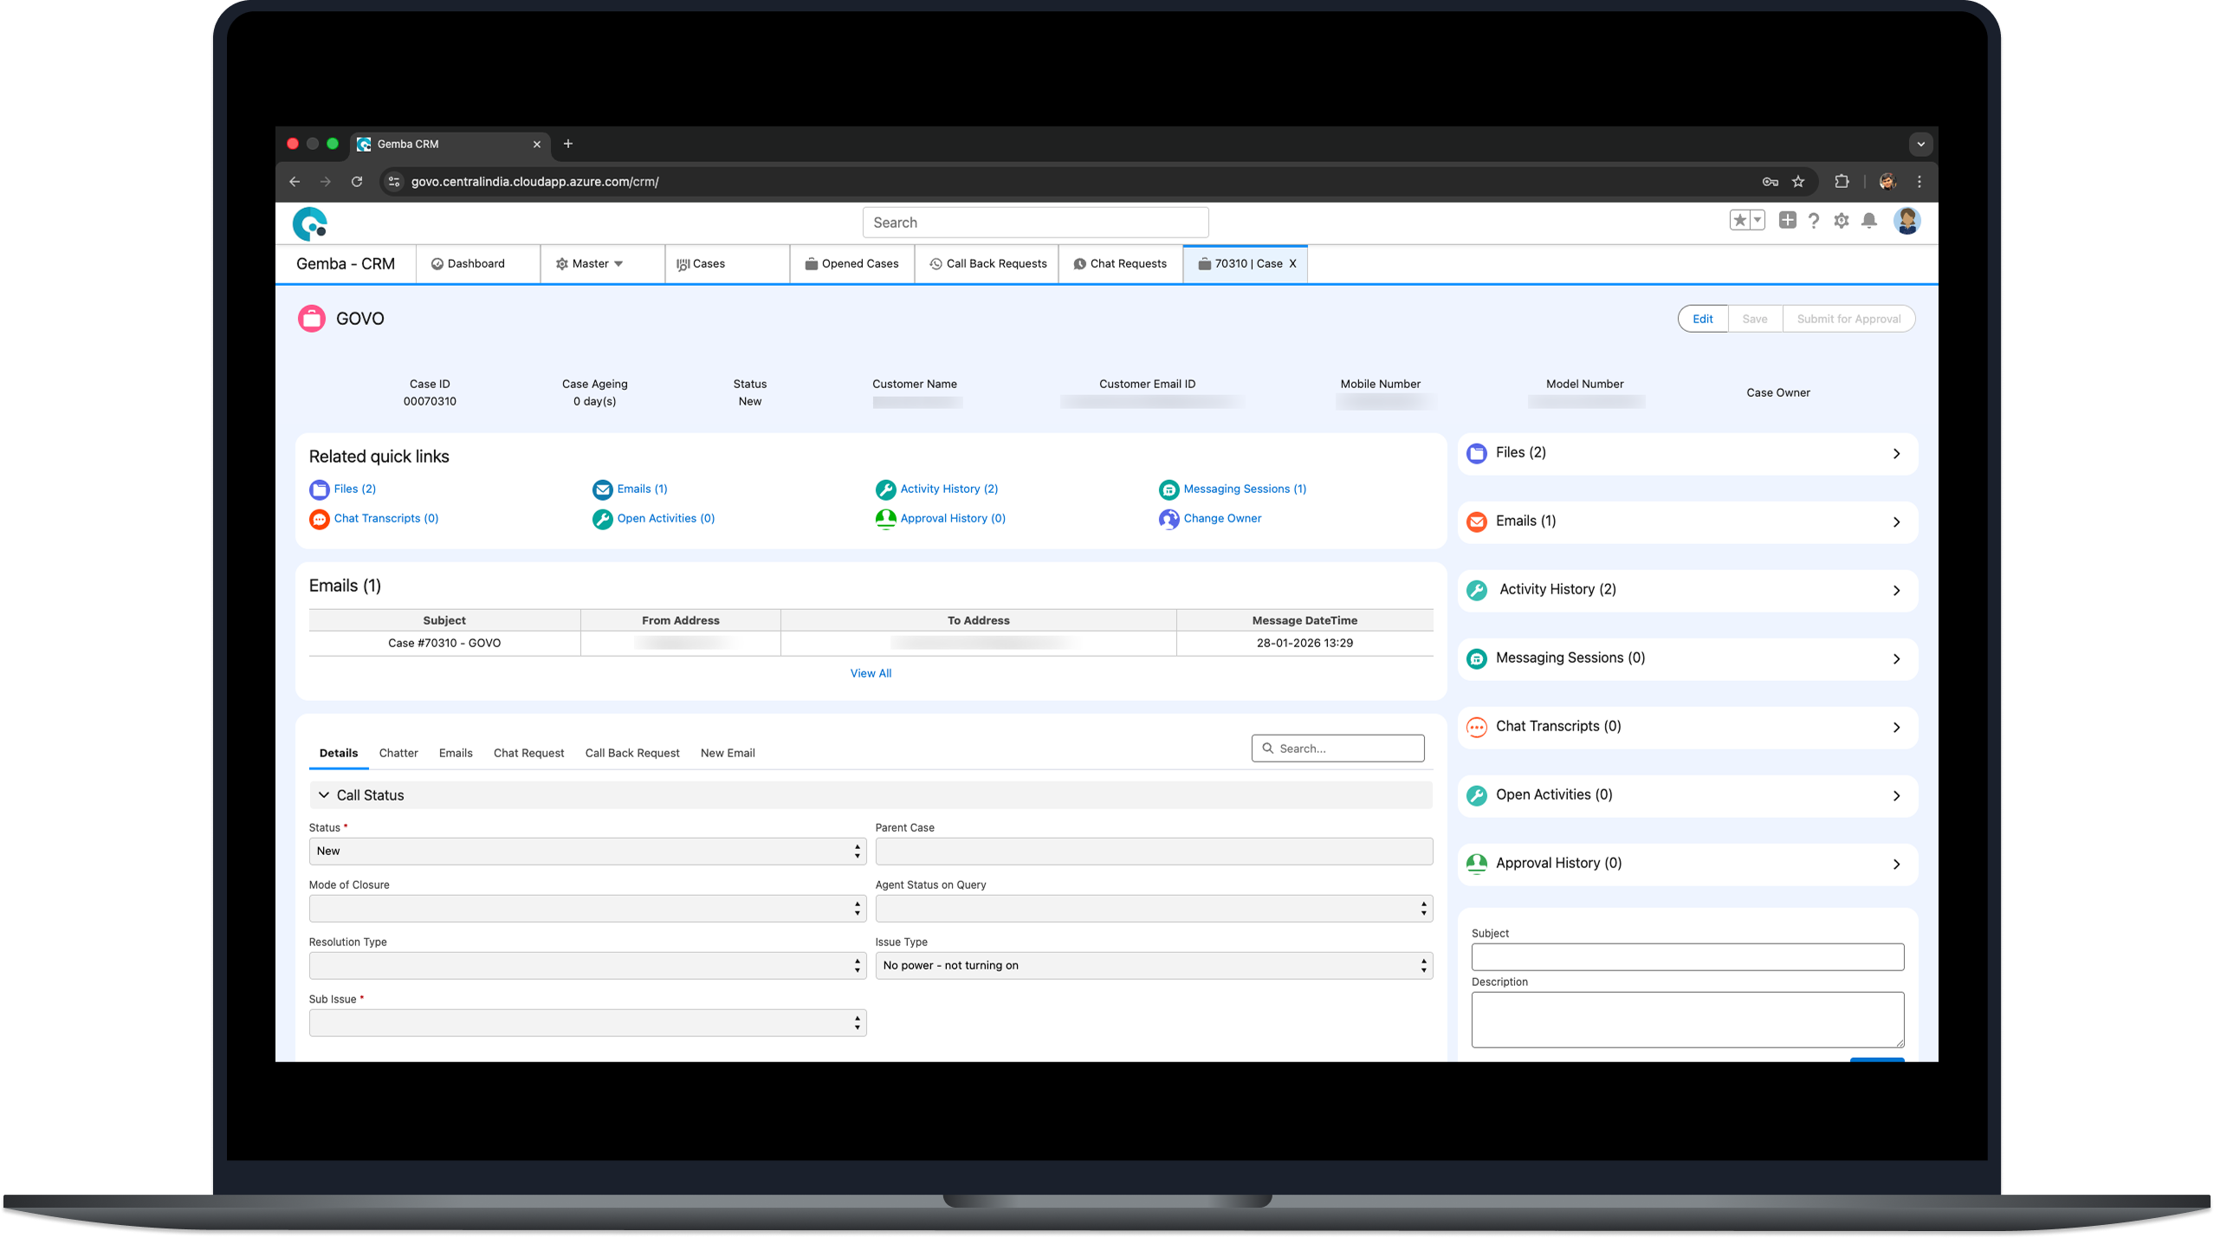The width and height of the screenshot is (2214, 1238).
Task: Expand the Activity History panel chevron
Action: [1896, 591]
